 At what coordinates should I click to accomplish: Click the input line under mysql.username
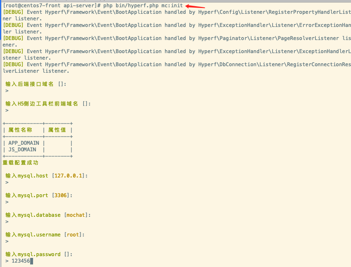coord(7,241)
